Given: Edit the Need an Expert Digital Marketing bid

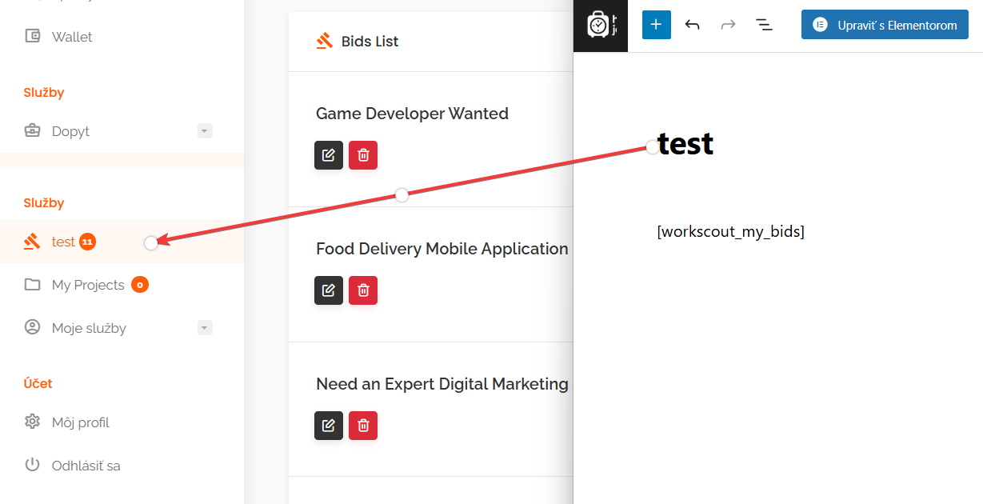Looking at the screenshot, I should [328, 426].
